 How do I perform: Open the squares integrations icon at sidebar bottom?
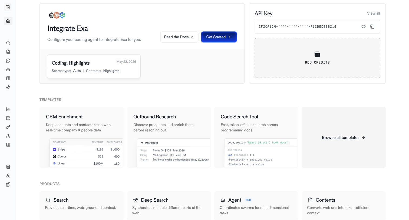pyautogui.click(x=8, y=185)
